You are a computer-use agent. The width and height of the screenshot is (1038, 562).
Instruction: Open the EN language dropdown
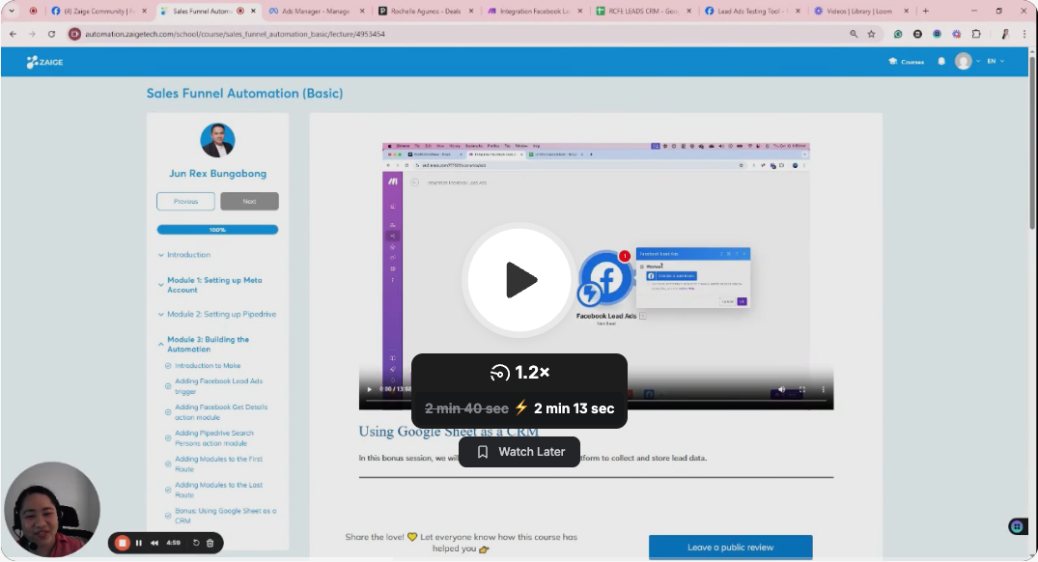point(996,62)
